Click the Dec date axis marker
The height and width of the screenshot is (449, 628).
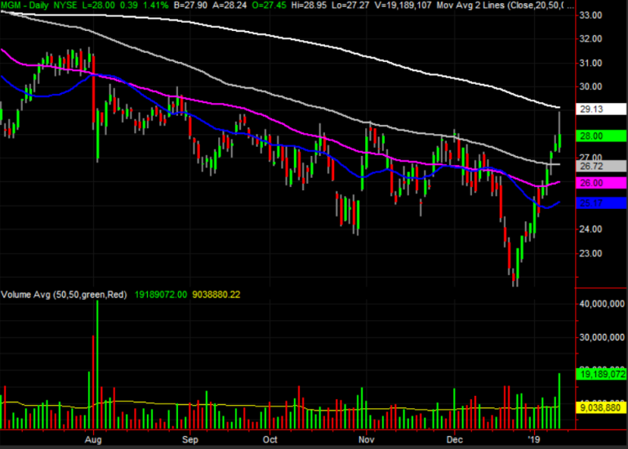[455, 440]
